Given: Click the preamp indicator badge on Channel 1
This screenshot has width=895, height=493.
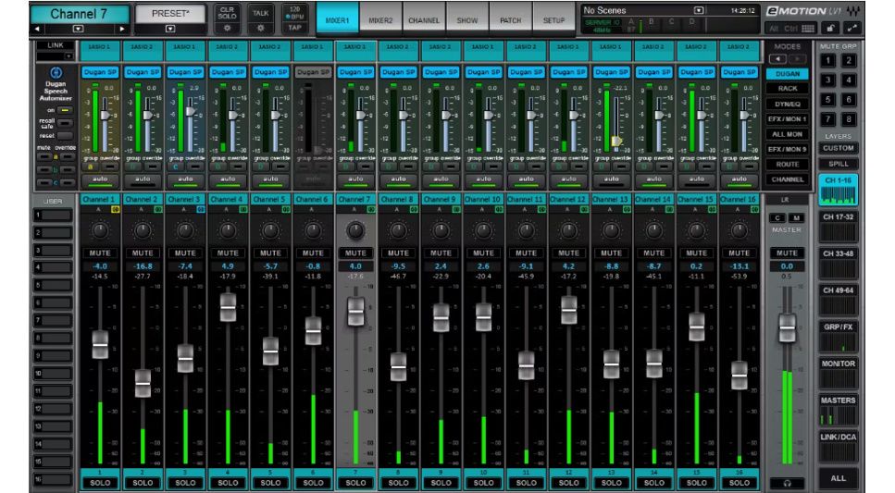Looking at the screenshot, I should 115,210.
